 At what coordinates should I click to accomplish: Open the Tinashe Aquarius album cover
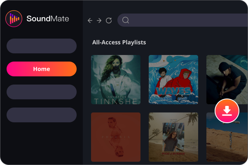116,80
